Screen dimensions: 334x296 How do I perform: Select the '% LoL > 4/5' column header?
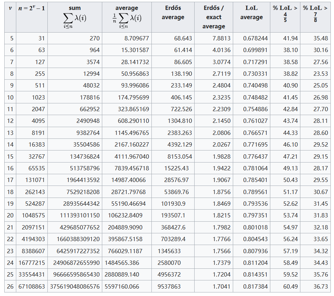(285, 13)
